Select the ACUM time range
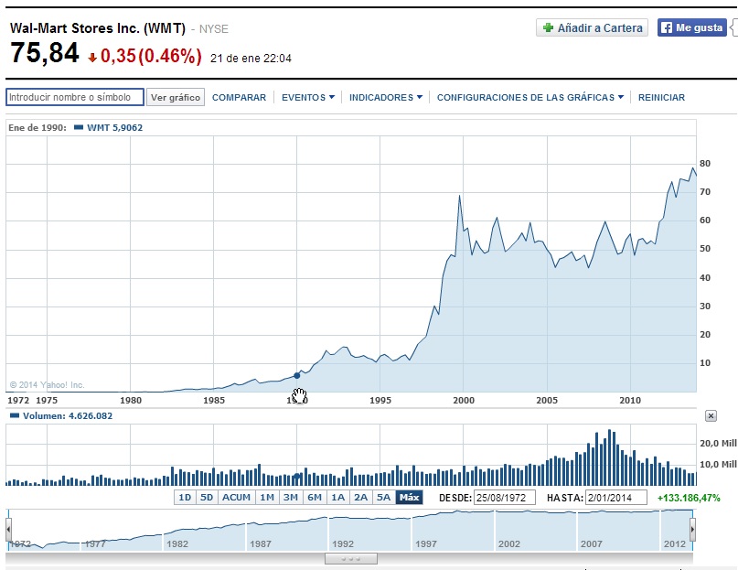Screen dimensions: 738x570 (236, 498)
